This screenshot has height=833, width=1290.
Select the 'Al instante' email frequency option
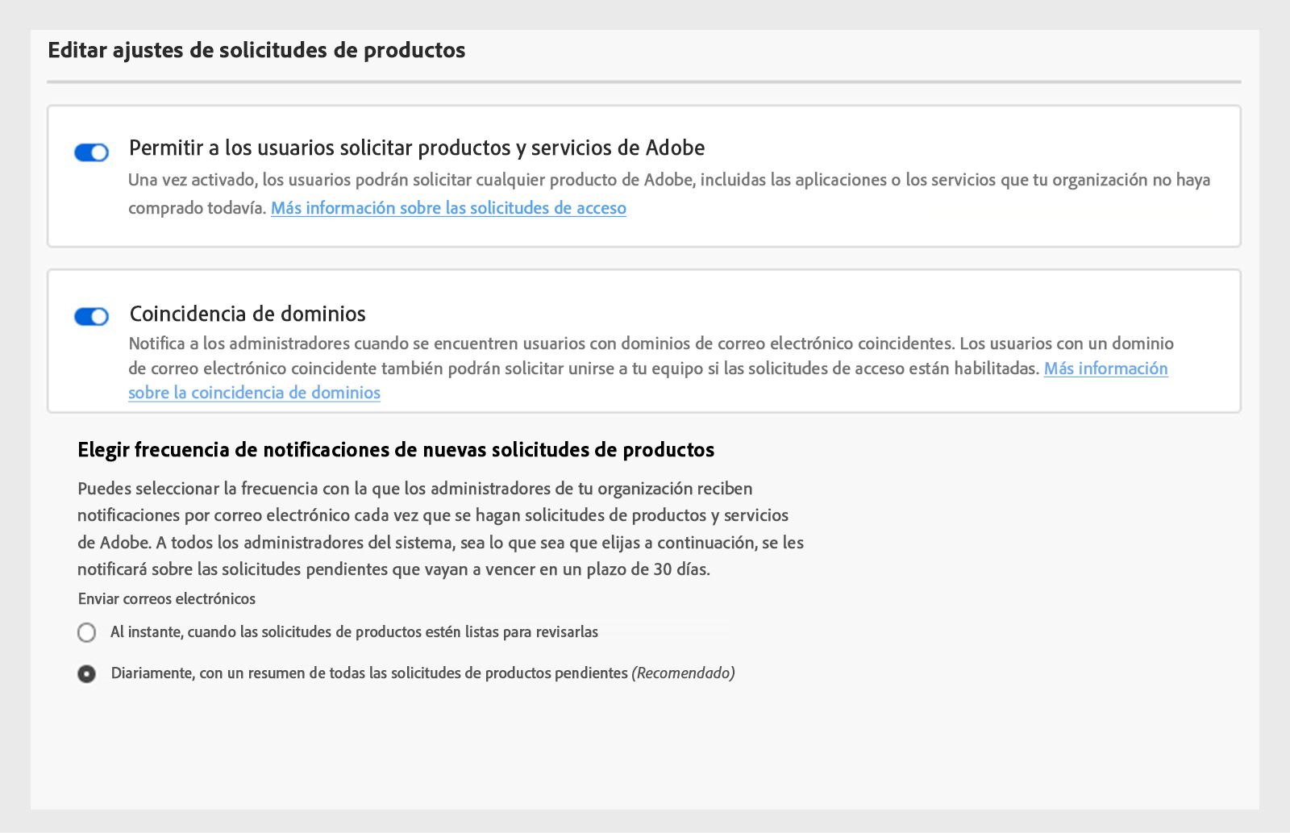tap(87, 632)
